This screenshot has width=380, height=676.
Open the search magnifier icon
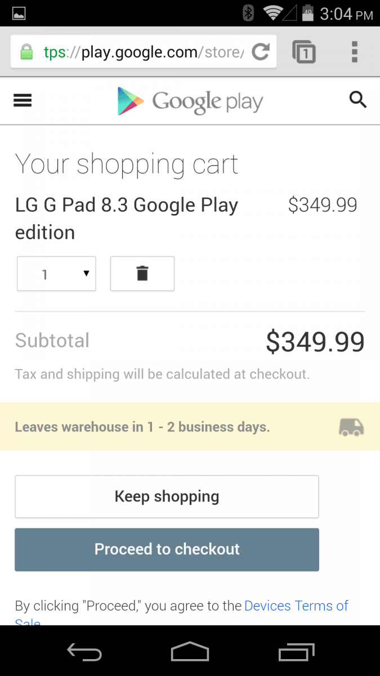(x=358, y=100)
